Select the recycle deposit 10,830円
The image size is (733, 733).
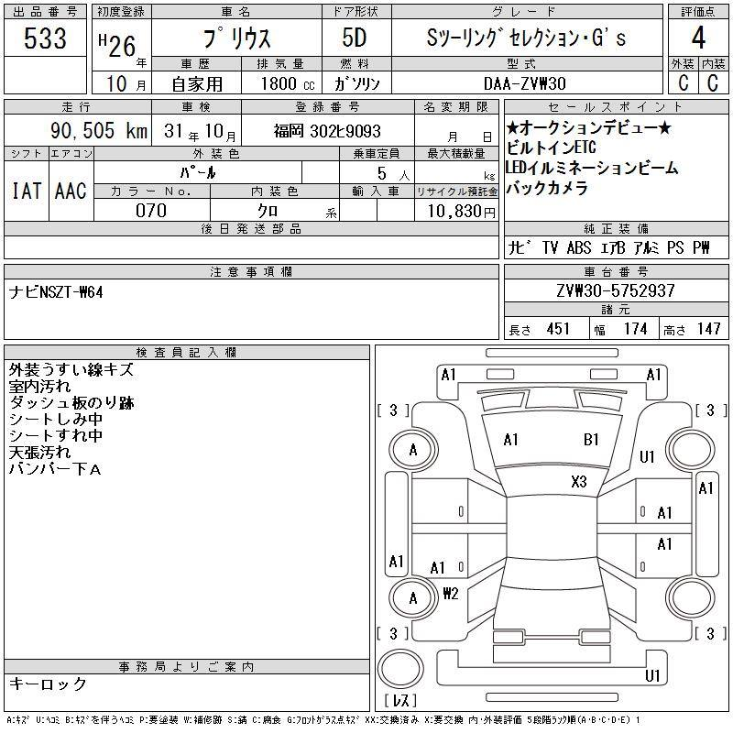click(461, 211)
